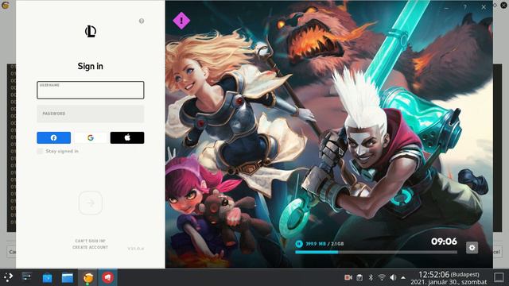The height and width of the screenshot is (286, 509).
Task: Open KDE application launcher
Action: 8,277
